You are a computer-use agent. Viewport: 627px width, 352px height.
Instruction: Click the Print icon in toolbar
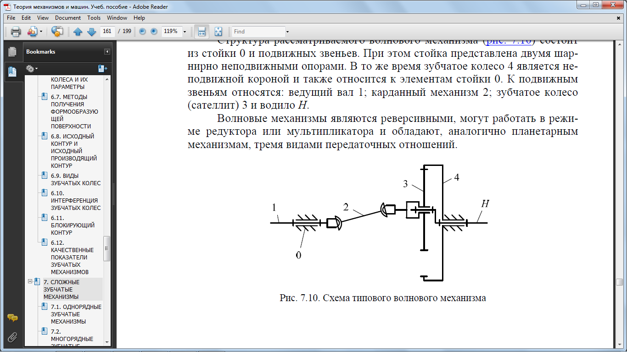[16, 32]
